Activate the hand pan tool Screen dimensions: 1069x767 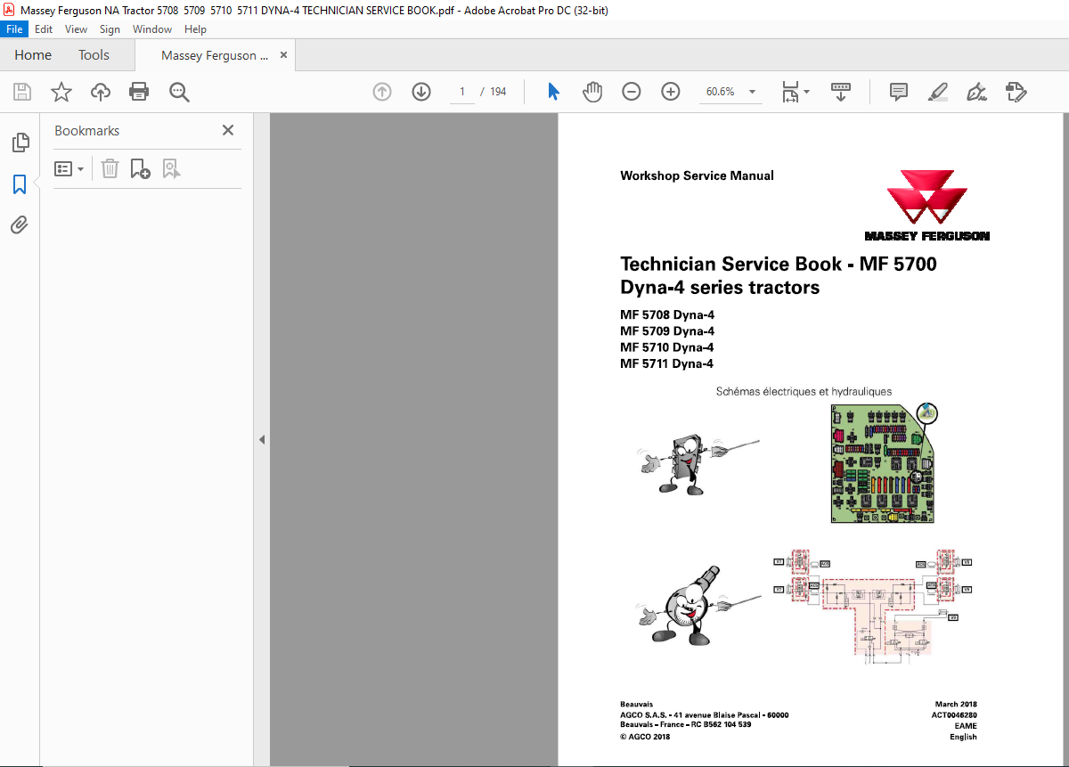592,92
